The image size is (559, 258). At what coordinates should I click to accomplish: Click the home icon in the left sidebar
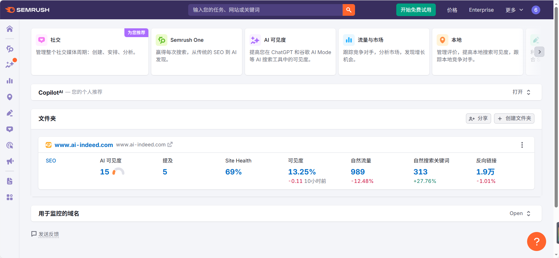tap(10, 29)
